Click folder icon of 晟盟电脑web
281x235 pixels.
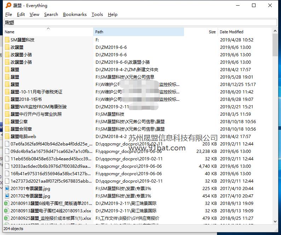click(x=7, y=137)
